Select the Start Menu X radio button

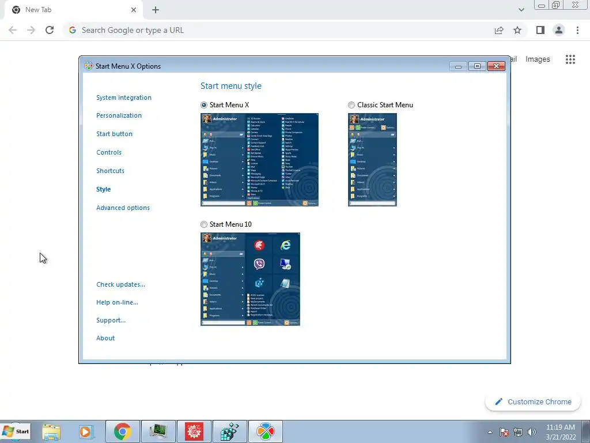point(204,105)
